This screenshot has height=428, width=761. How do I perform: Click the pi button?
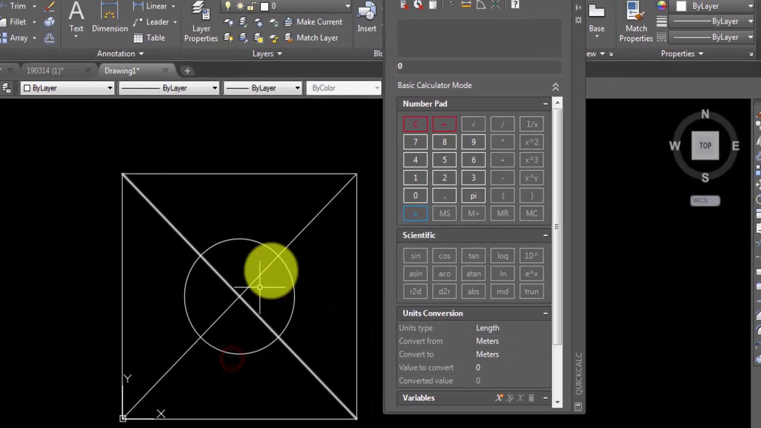point(473,196)
